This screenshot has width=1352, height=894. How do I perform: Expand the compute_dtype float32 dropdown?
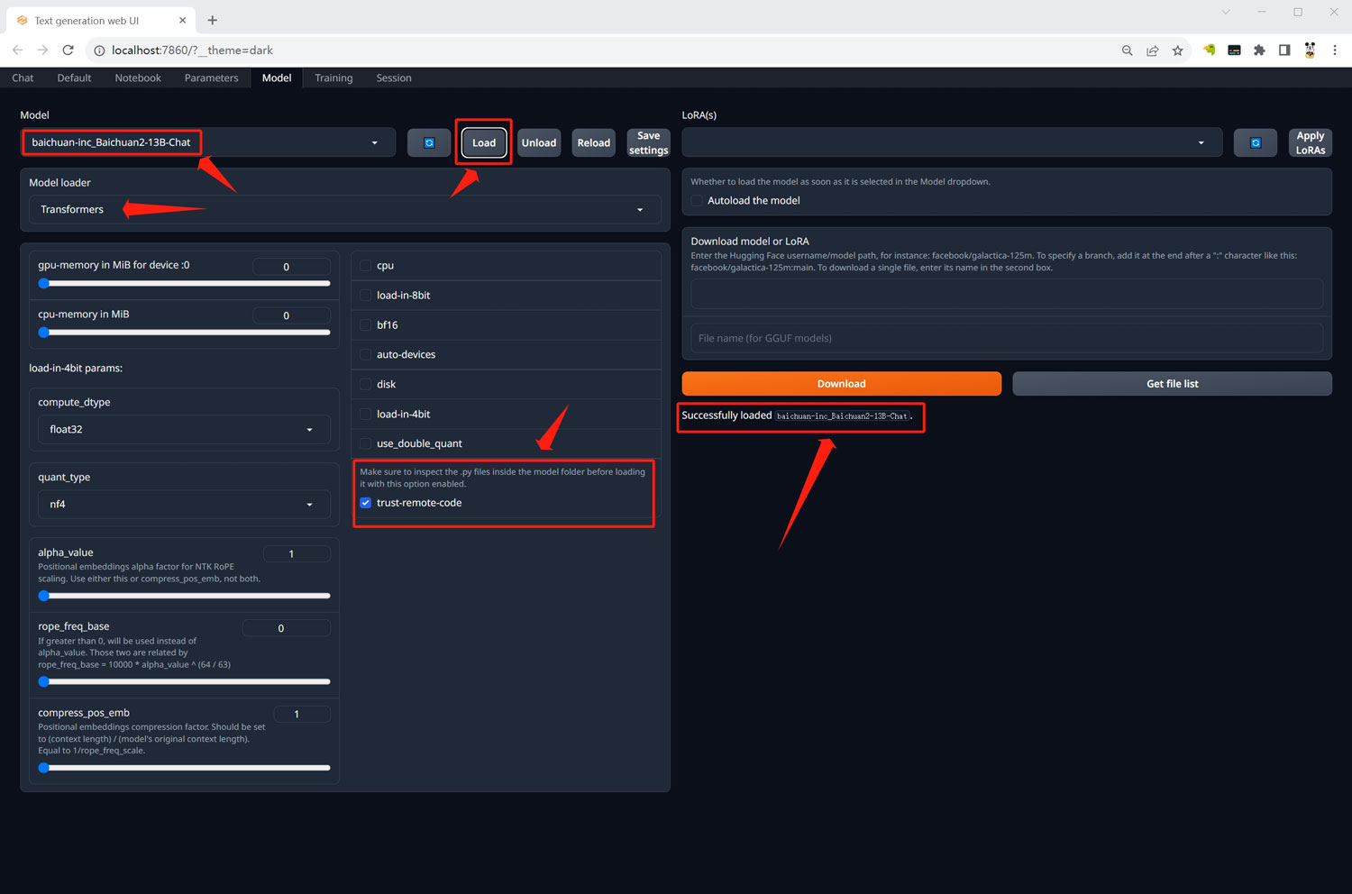(184, 430)
